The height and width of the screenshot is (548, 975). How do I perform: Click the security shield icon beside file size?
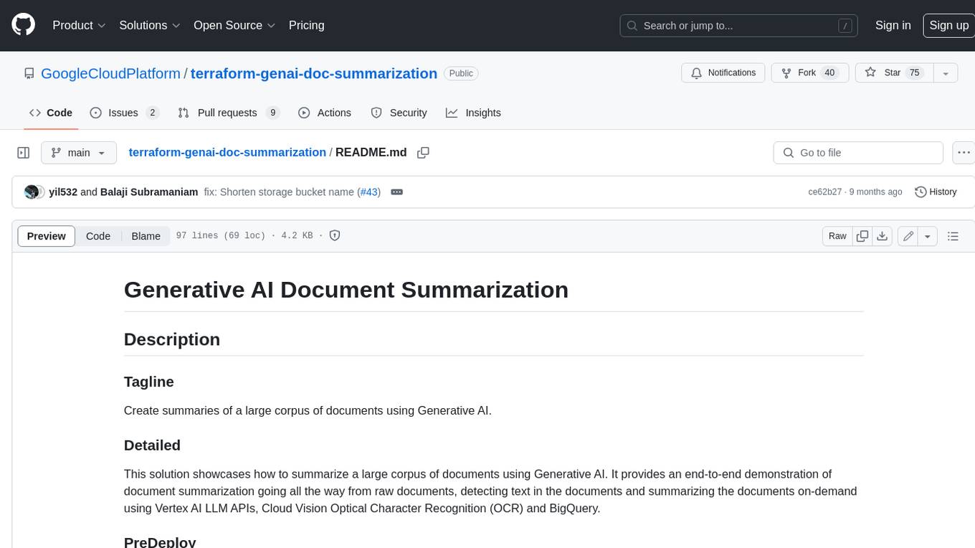tap(334, 235)
